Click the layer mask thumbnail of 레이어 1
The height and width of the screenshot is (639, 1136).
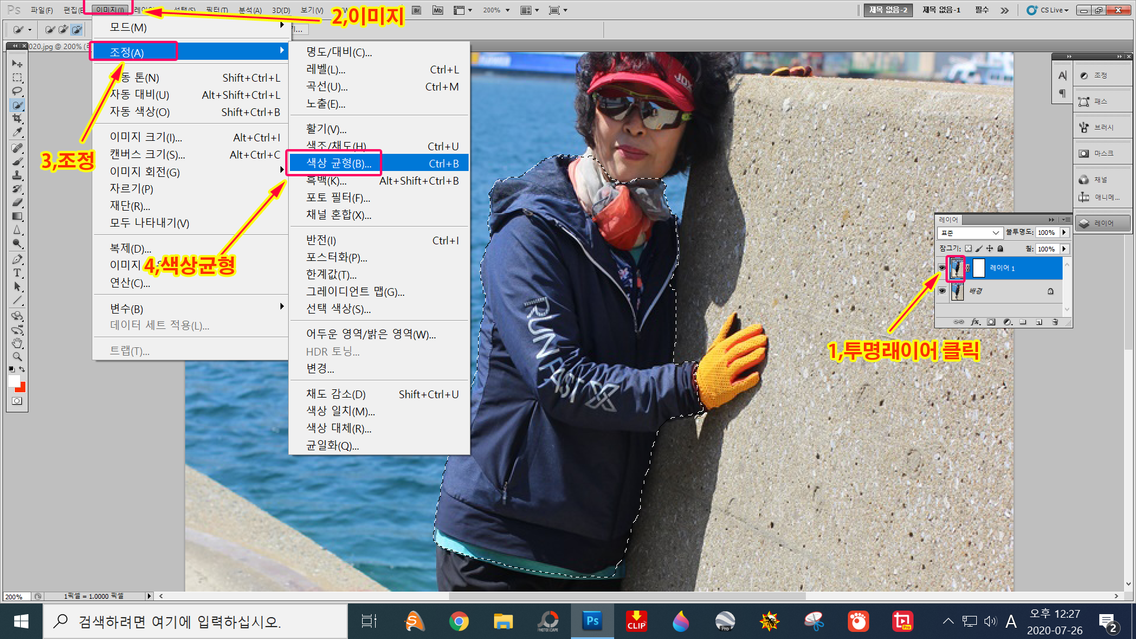pos(979,268)
